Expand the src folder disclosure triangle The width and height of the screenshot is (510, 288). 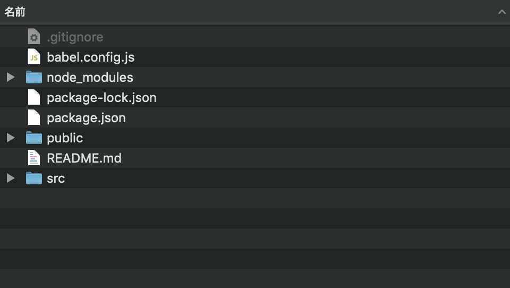[x=11, y=178]
